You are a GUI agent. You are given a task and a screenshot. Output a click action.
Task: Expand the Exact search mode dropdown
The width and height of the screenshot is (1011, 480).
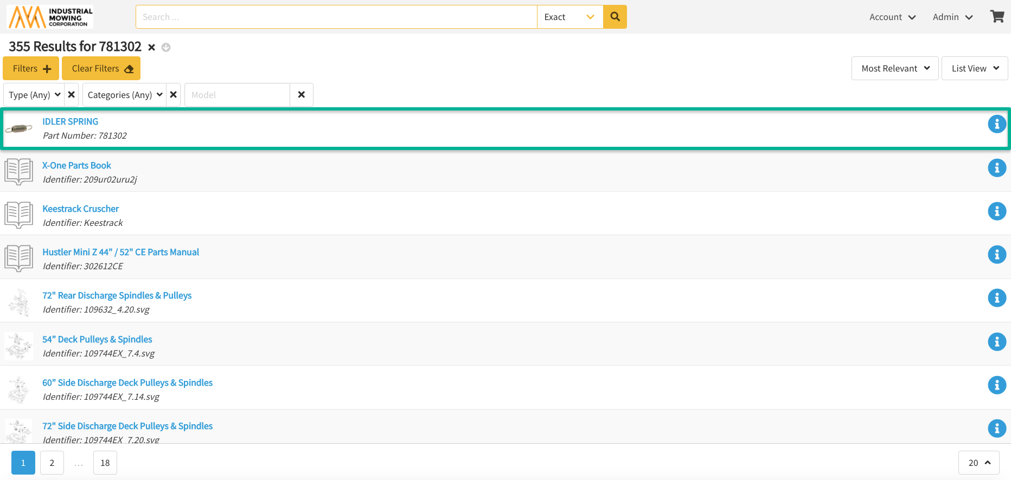point(570,17)
